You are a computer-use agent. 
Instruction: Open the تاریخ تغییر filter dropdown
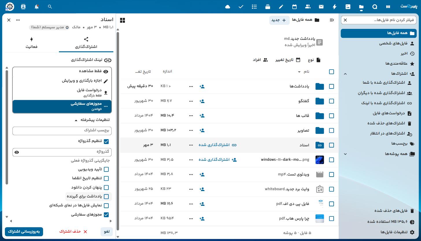click(x=288, y=60)
